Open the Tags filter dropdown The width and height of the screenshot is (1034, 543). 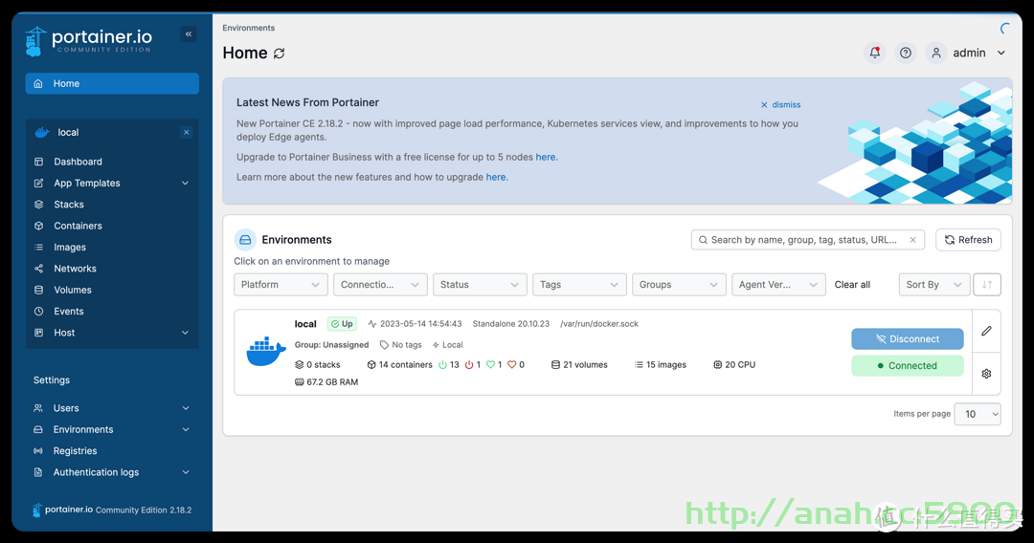pos(579,284)
